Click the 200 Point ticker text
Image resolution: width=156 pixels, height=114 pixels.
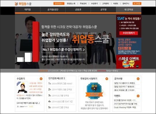(102, 71)
